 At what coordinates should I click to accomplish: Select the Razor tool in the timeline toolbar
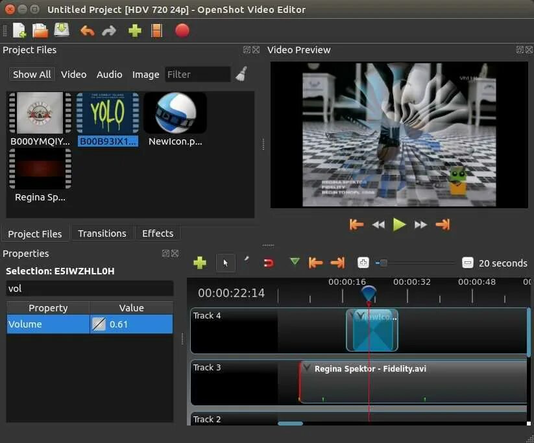coord(247,261)
